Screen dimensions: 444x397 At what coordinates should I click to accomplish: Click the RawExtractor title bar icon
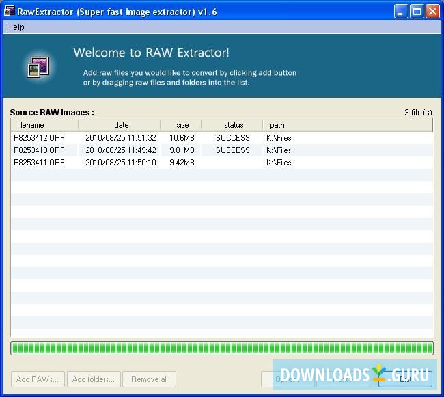click(x=9, y=12)
